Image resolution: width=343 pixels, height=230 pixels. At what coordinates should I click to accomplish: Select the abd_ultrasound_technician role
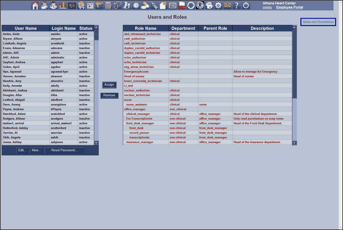pos(207,34)
